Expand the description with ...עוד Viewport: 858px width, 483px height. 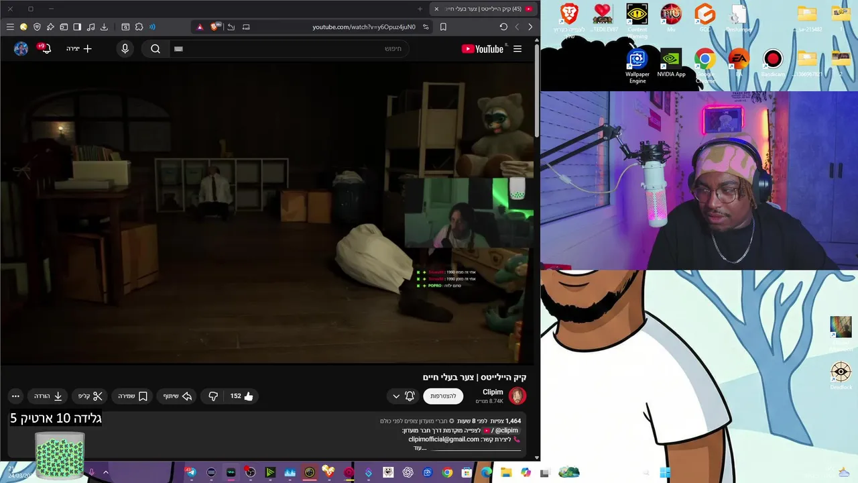[x=420, y=447]
